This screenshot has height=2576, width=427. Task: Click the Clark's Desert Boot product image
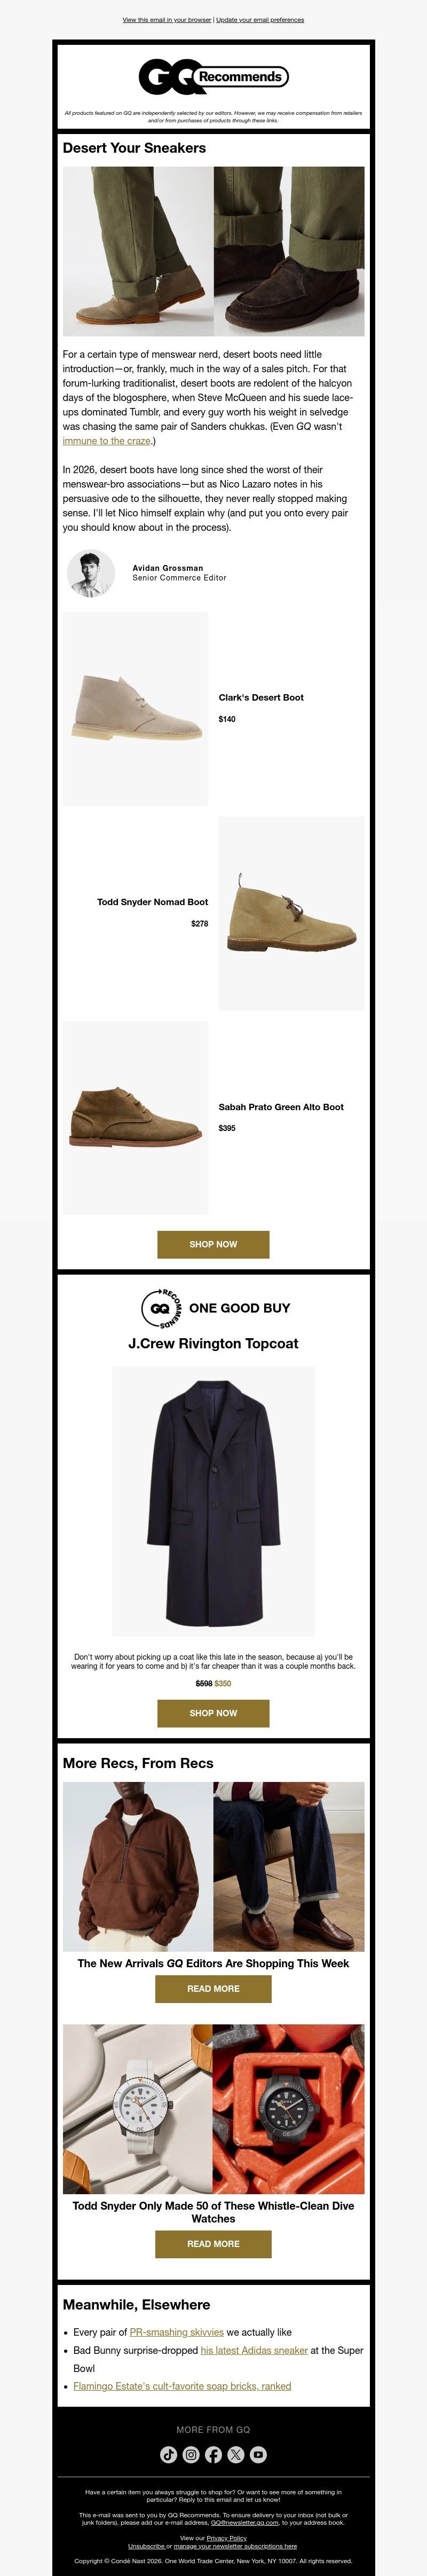135,708
